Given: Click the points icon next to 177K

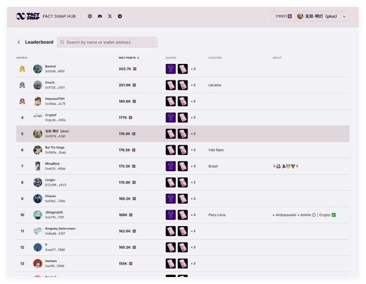Looking at the screenshot, I should (130, 118).
